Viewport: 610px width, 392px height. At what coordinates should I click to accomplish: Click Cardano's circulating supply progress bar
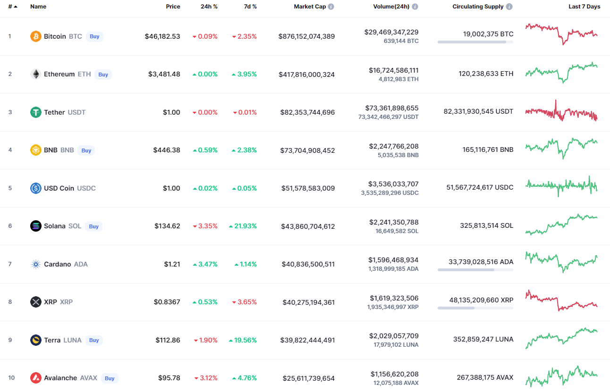coord(475,270)
